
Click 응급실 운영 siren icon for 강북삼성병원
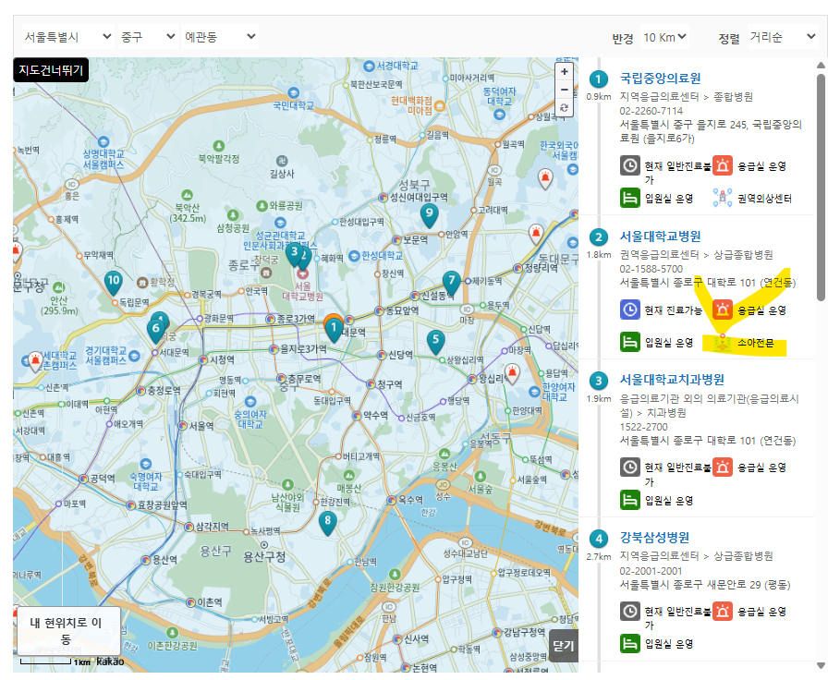pyautogui.click(x=722, y=611)
